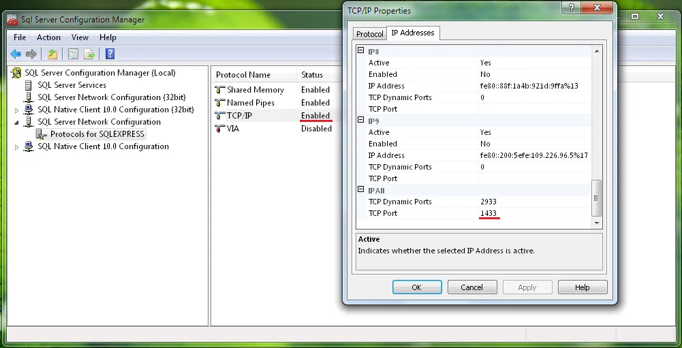Screen dimensions: 682x348
Task: Click the IP8 Enabled value No
Action: (485, 74)
